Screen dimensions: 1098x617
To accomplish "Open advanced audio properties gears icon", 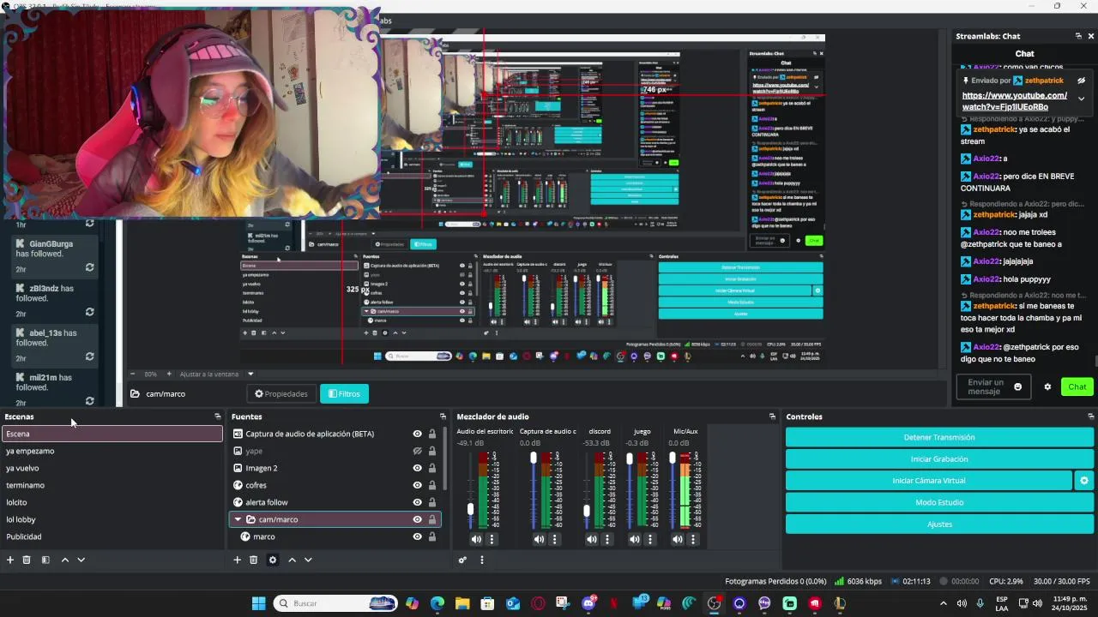I will point(462,560).
